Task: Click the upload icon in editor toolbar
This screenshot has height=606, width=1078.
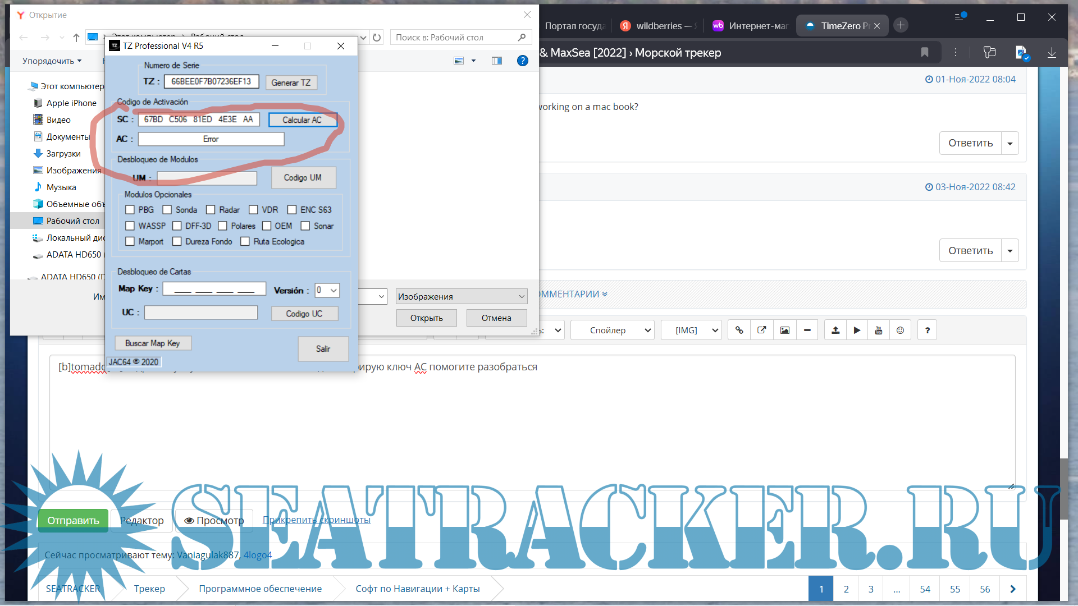Action: tap(835, 330)
